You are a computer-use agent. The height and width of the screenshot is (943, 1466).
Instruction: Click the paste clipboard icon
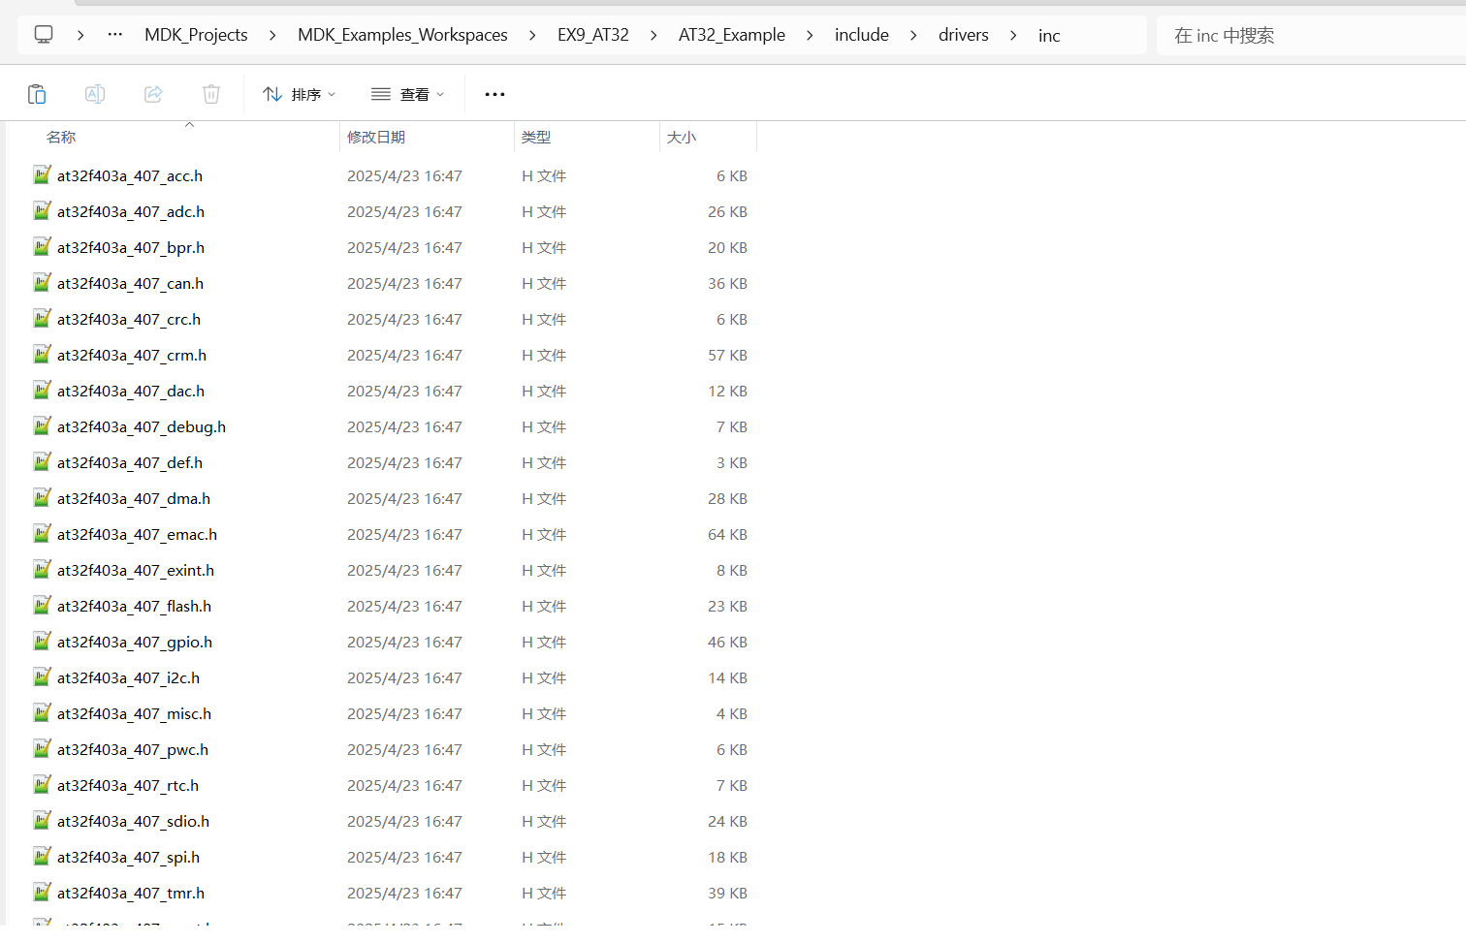pyautogui.click(x=37, y=94)
